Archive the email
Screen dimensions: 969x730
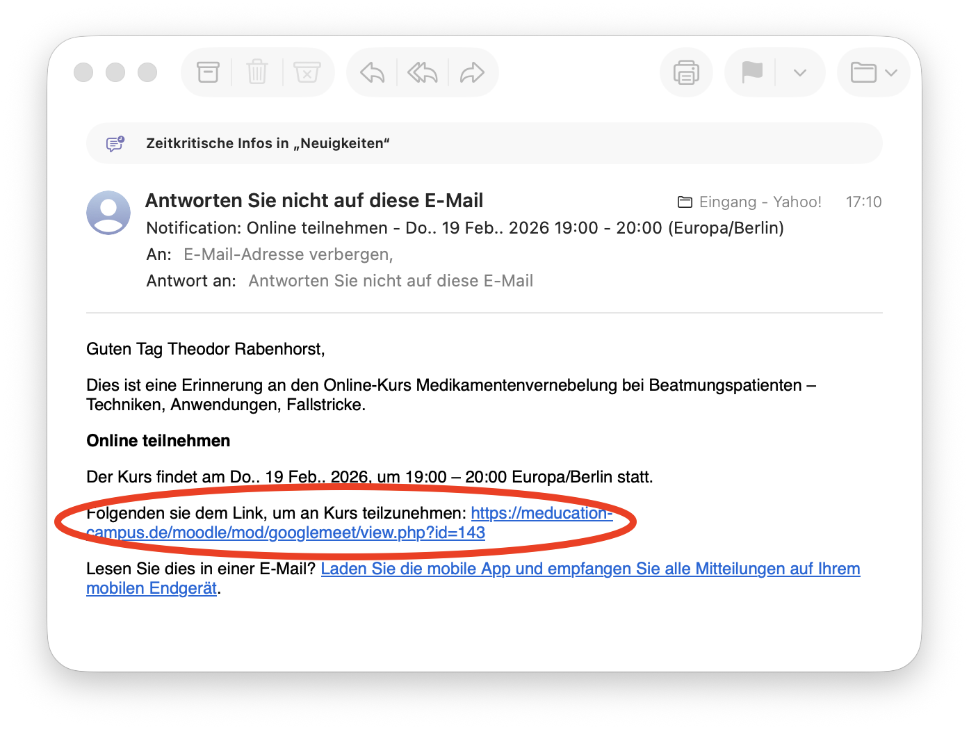tap(208, 72)
